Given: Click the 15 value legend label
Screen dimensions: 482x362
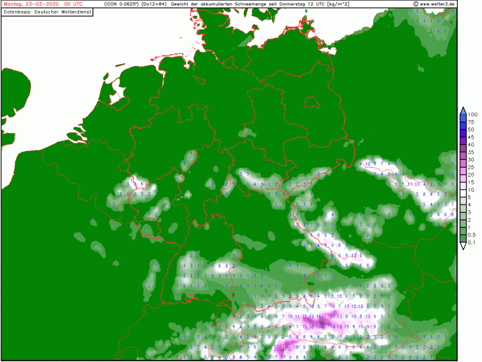Looking at the screenshot, I should coord(471,182).
